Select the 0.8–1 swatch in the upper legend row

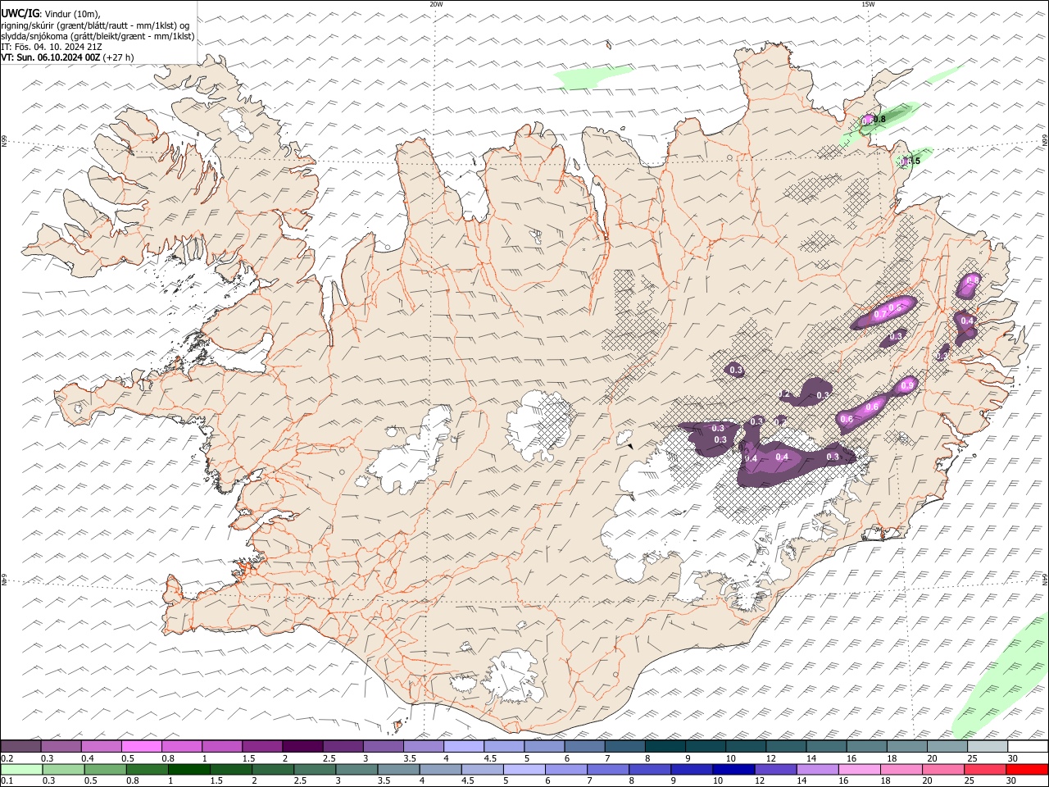[x=182, y=747]
